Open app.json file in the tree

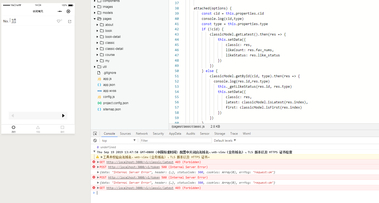109,85
